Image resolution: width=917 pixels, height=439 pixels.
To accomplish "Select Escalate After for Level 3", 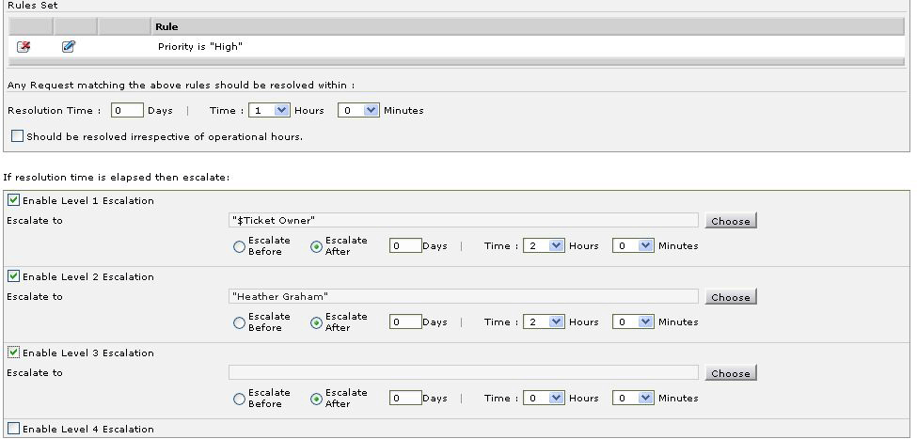I will click(x=316, y=399).
